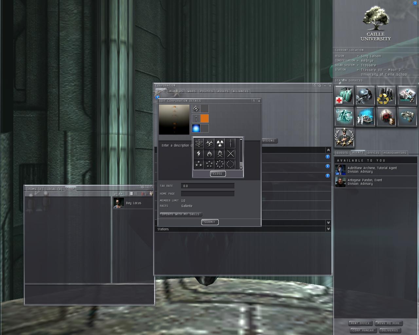The height and width of the screenshot is (335, 419).
Task: Click Move HQ Here button
Action: (389, 323)
